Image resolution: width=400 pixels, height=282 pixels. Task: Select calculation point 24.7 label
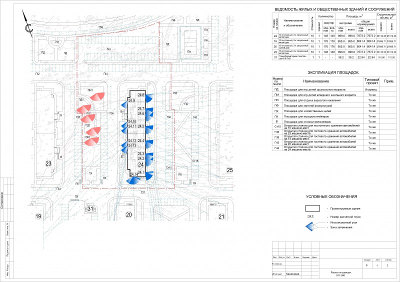pyautogui.click(x=141, y=108)
